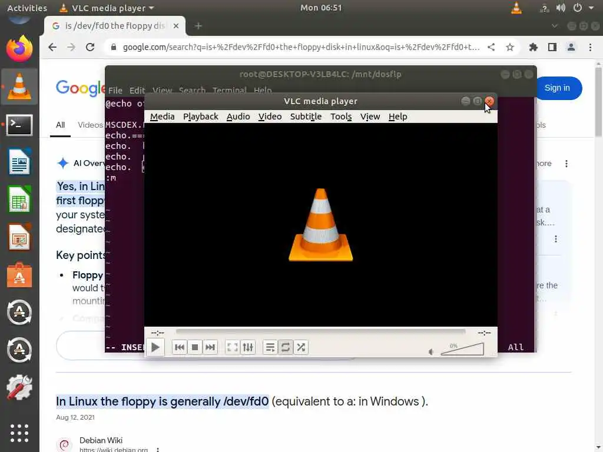Open Ubuntu Software from the dock
Screen dimensions: 603x452
pos(19,275)
